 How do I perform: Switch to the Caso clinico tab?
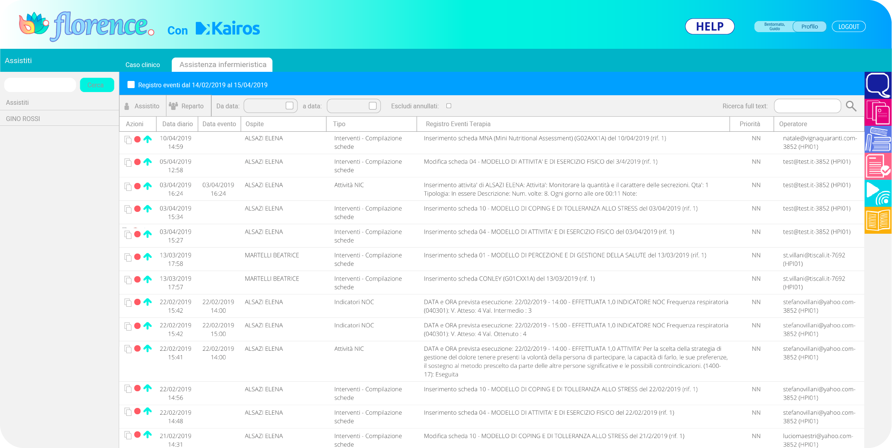point(143,65)
